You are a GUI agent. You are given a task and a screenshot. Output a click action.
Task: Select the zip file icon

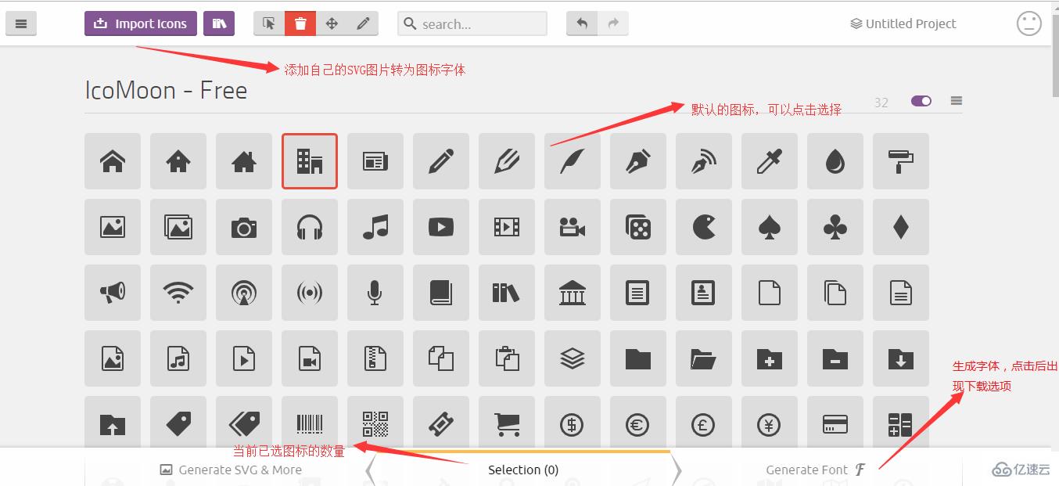click(375, 358)
